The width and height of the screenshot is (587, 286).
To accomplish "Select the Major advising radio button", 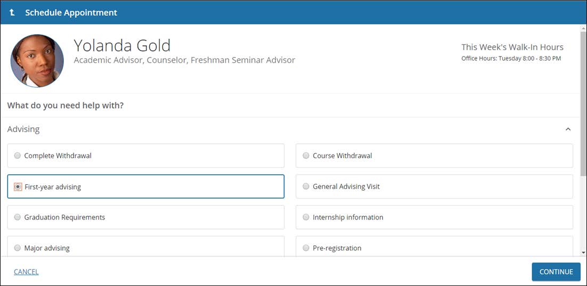I will (18, 248).
